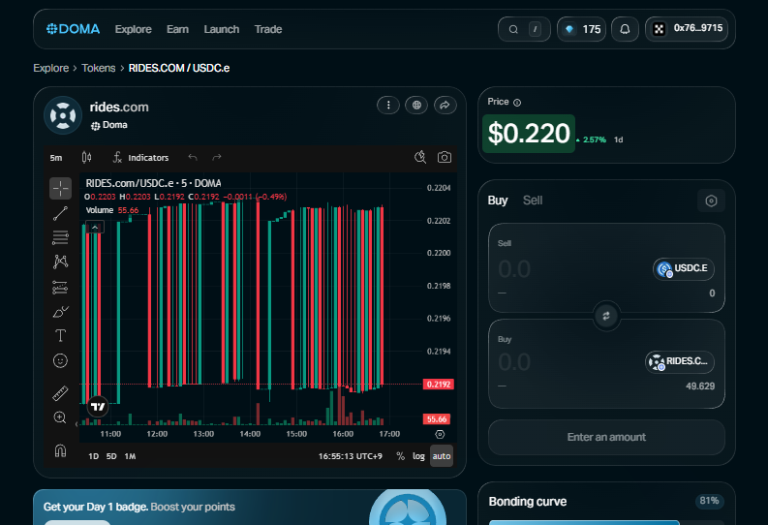The height and width of the screenshot is (525, 768).
Task: Open the Launch menu item
Action: coord(222,29)
